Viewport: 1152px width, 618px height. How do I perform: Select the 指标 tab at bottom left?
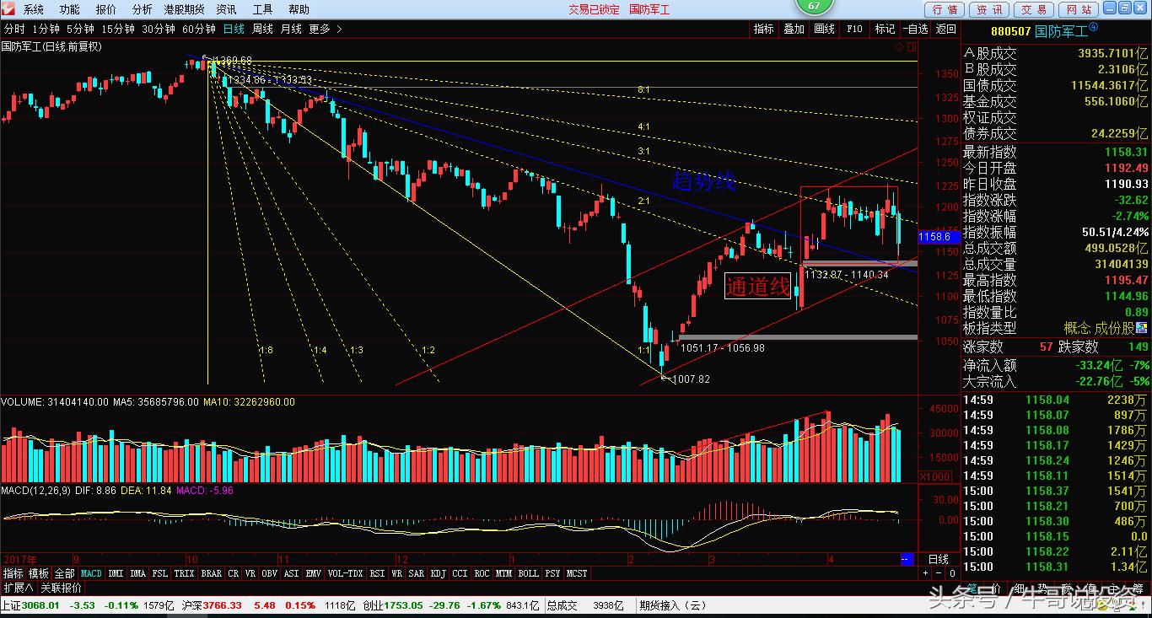[x=13, y=573]
